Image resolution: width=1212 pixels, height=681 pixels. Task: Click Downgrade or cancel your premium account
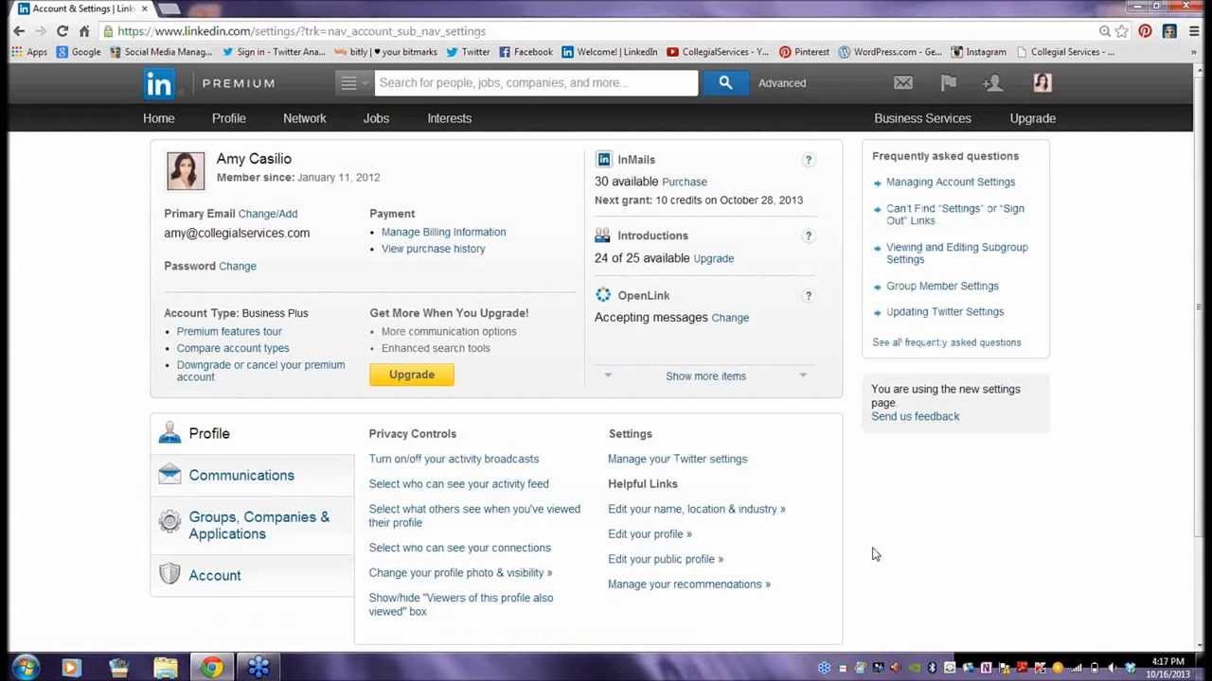click(x=260, y=371)
